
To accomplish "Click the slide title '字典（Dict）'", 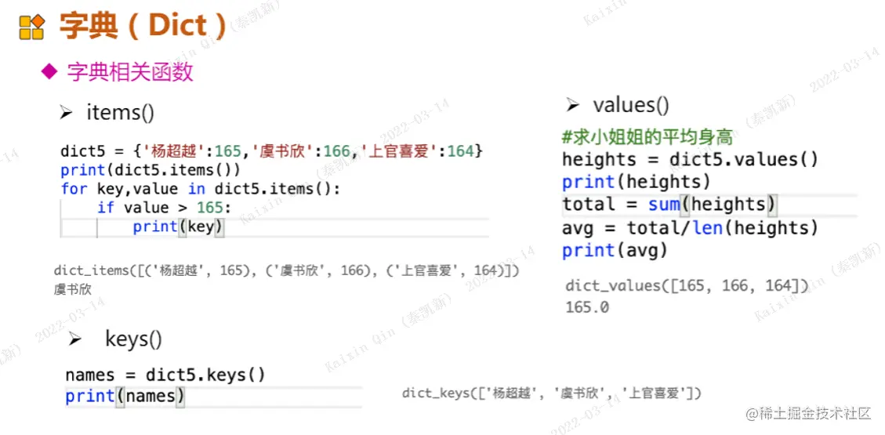I will tap(143, 26).
